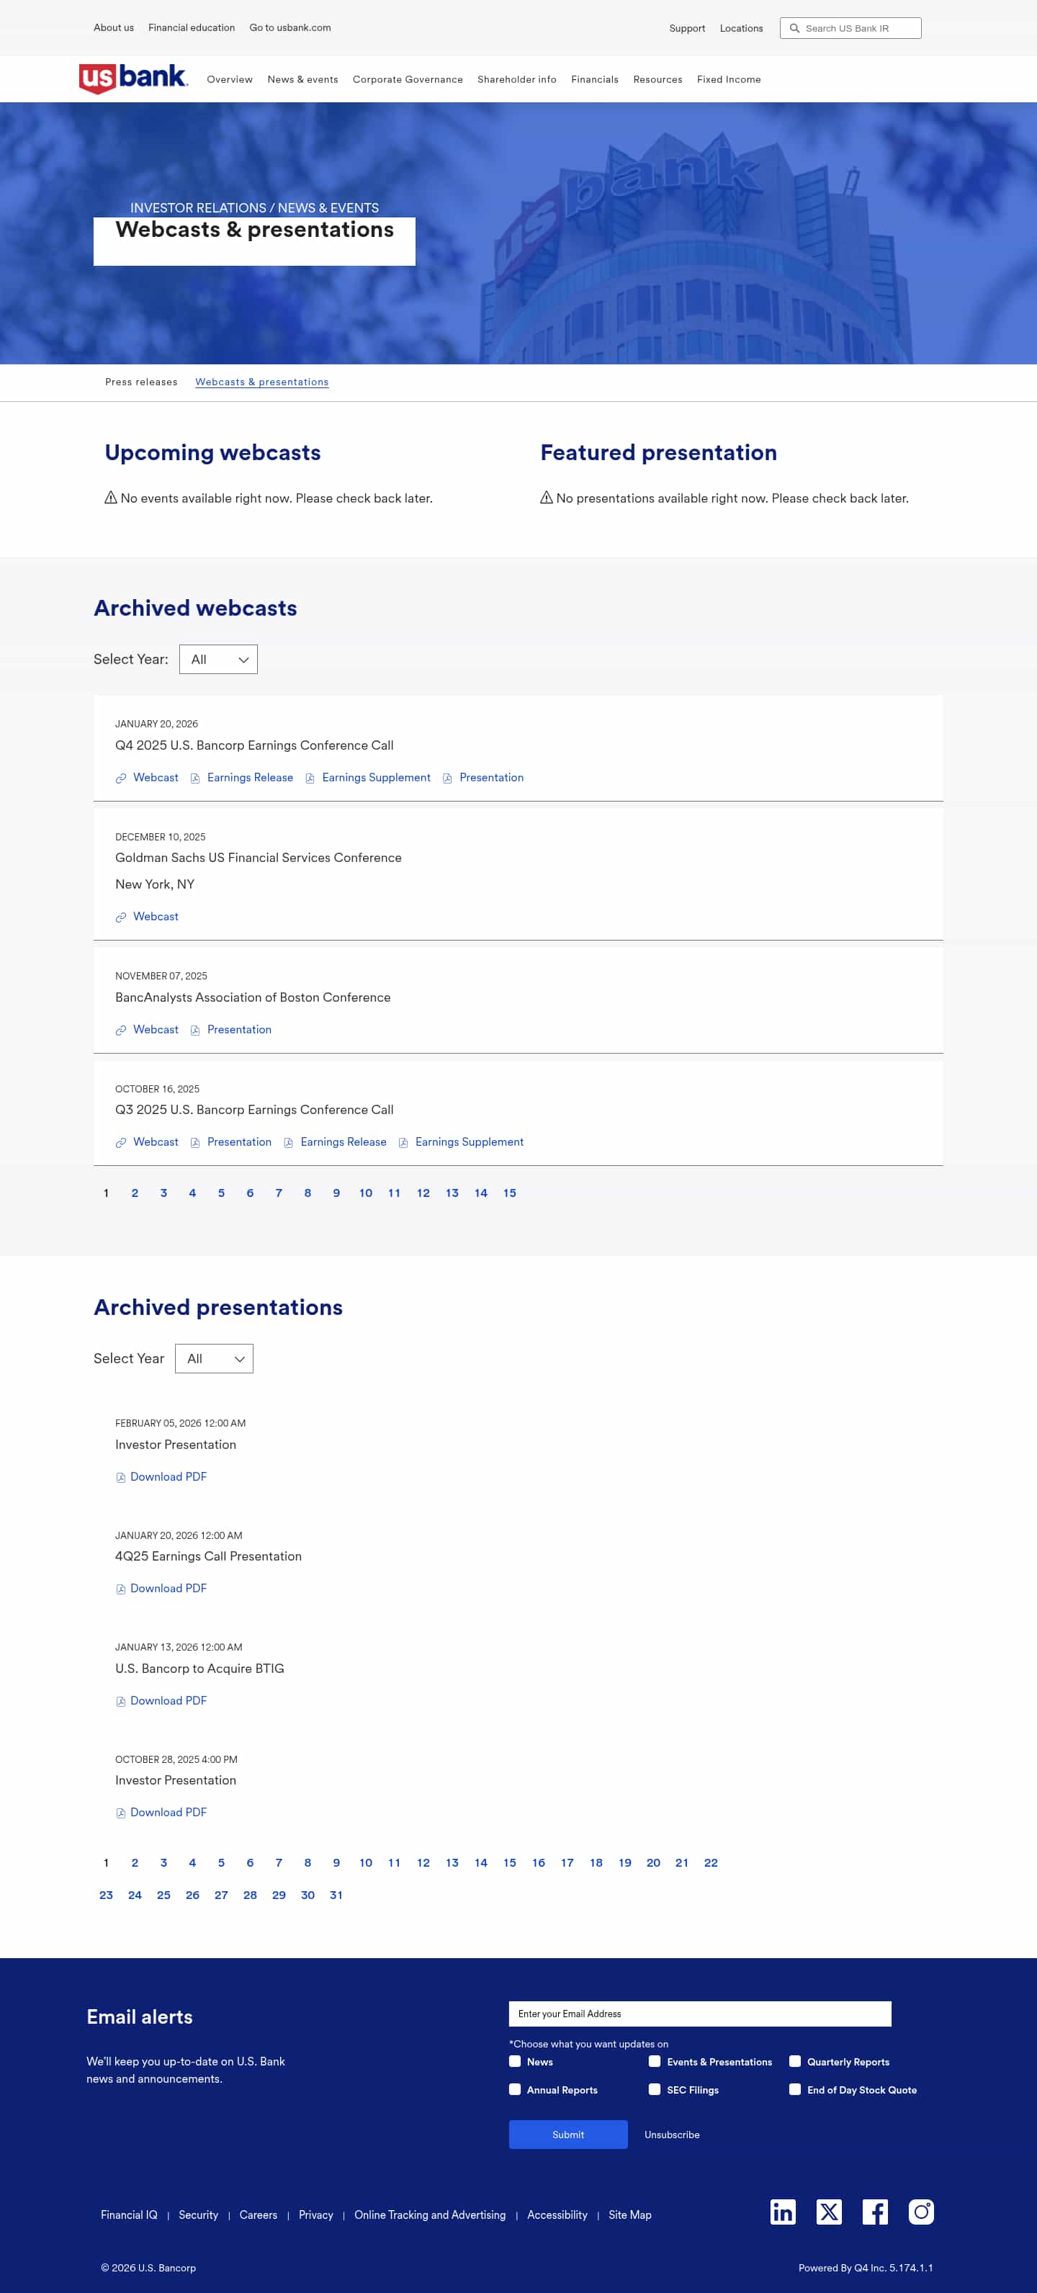
Task: Open Archived webcasts Select Year dropdown
Action: 218,660
